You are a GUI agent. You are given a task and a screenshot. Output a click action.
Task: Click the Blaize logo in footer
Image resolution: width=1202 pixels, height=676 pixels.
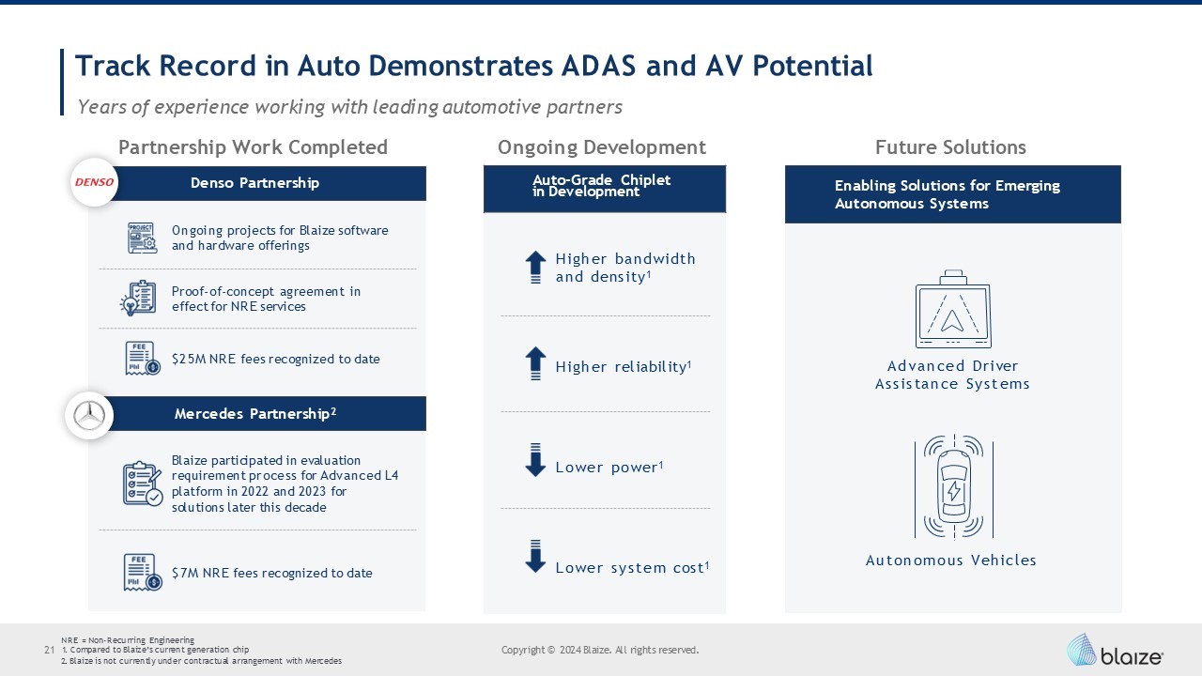pyautogui.click(x=1115, y=650)
